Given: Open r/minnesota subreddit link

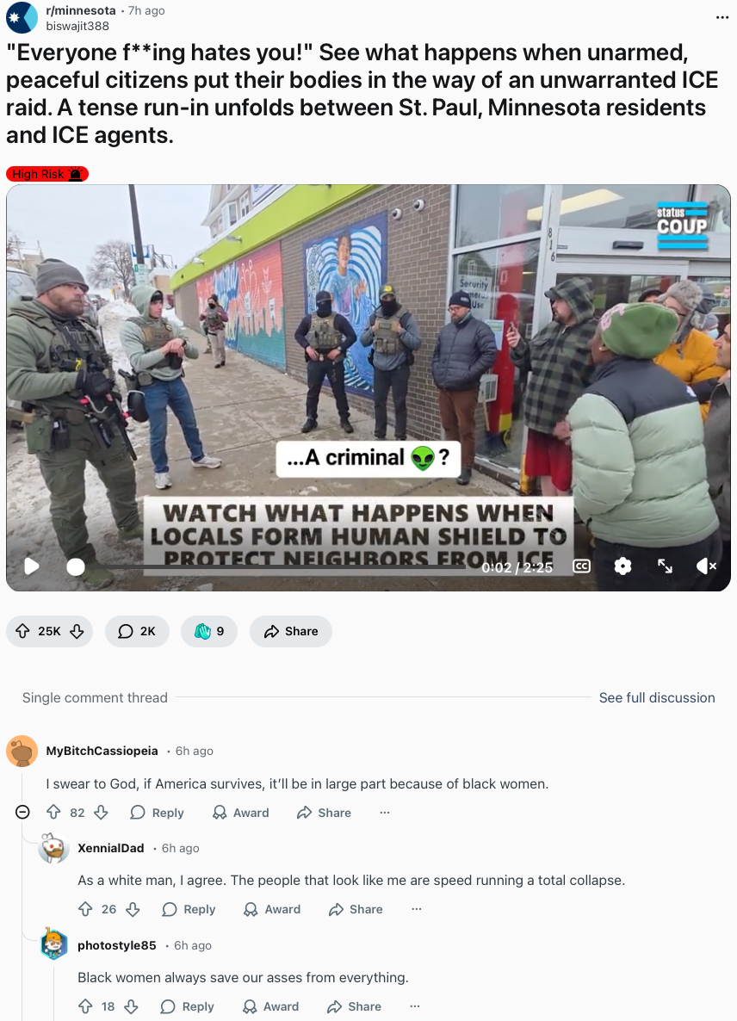Looking at the screenshot, I should coord(81,10).
